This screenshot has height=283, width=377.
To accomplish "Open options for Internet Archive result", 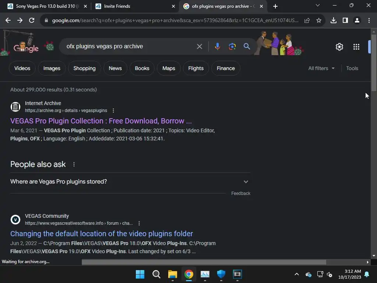I will pos(113,111).
